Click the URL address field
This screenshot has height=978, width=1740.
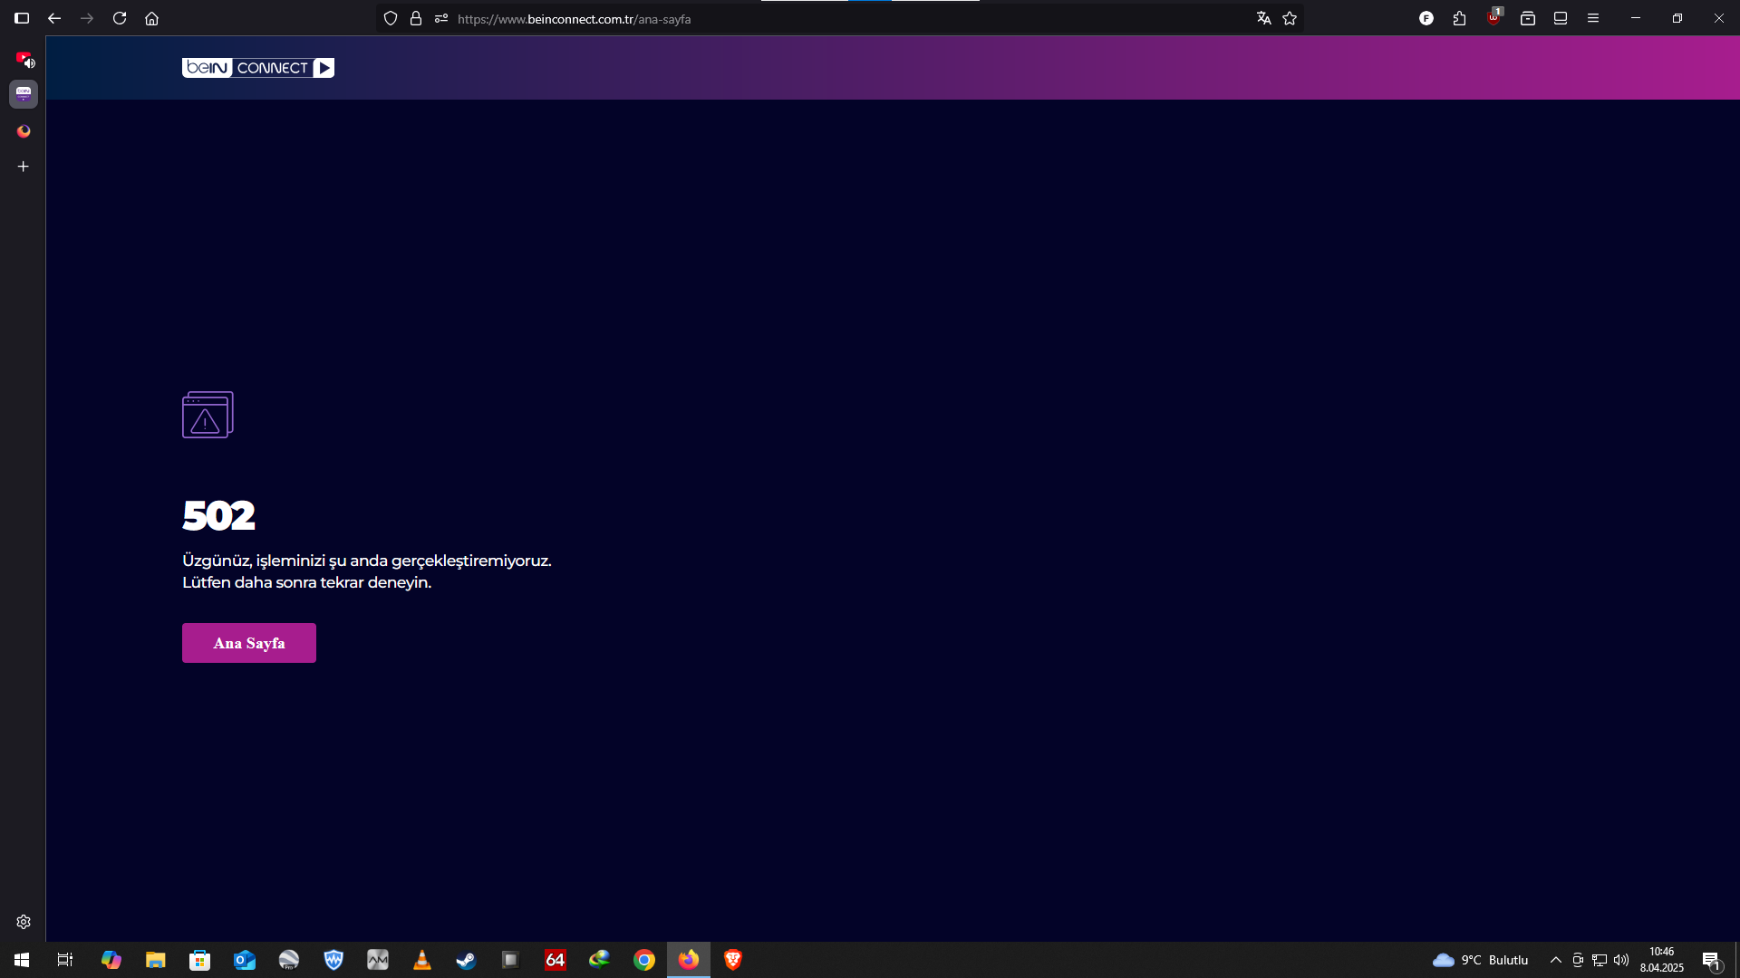[816, 18]
